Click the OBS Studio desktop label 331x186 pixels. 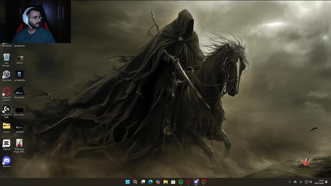[x=6, y=46]
